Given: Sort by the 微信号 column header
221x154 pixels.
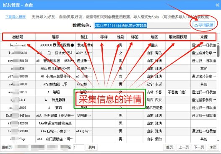Looking at the screenshot, I should point(18,37).
